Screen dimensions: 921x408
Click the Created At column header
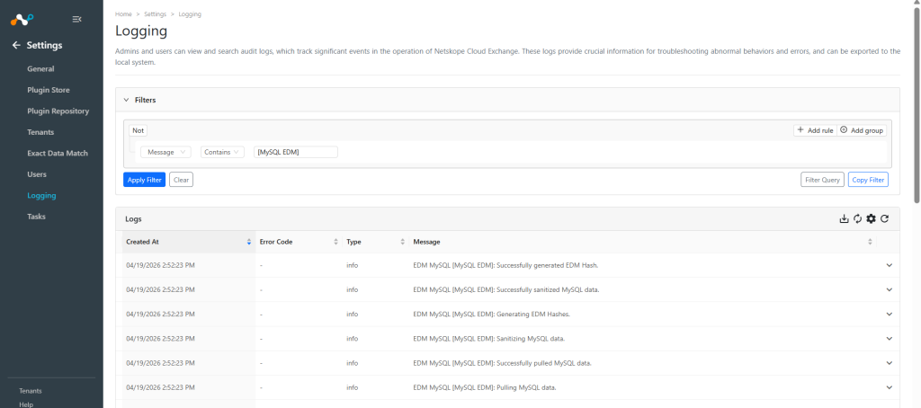(x=189, y=242)
